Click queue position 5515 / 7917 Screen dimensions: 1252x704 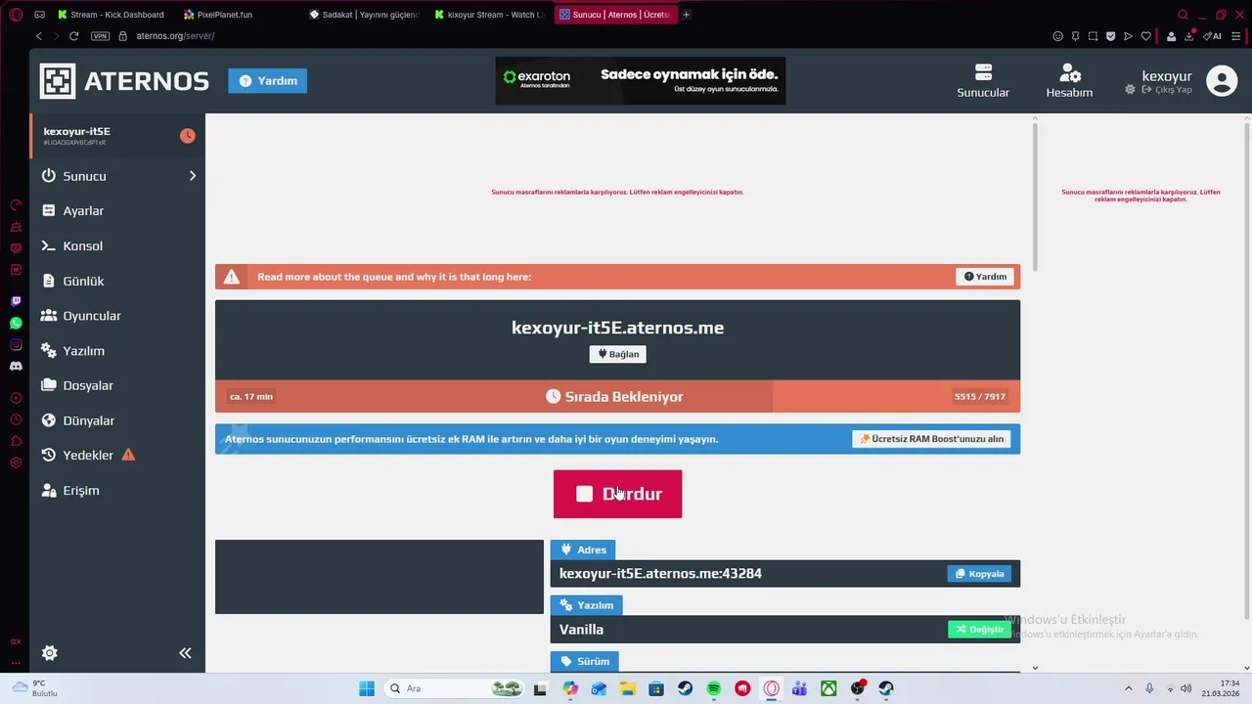coord(979,397)
